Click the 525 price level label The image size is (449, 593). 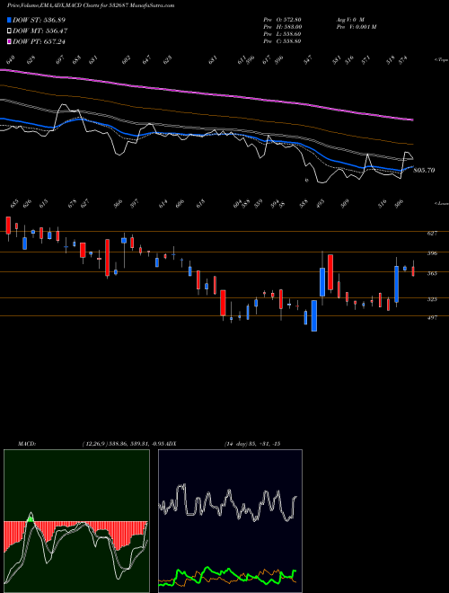tap(432, 299)
